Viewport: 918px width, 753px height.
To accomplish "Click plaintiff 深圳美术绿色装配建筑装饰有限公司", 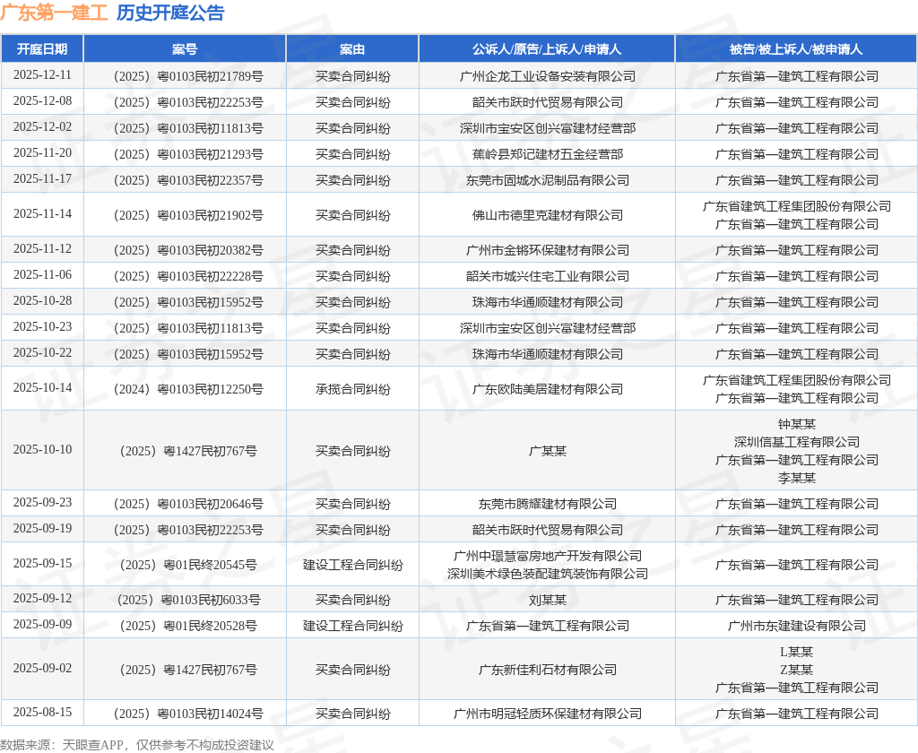I will pyautogui.click(x=548, y=574).
